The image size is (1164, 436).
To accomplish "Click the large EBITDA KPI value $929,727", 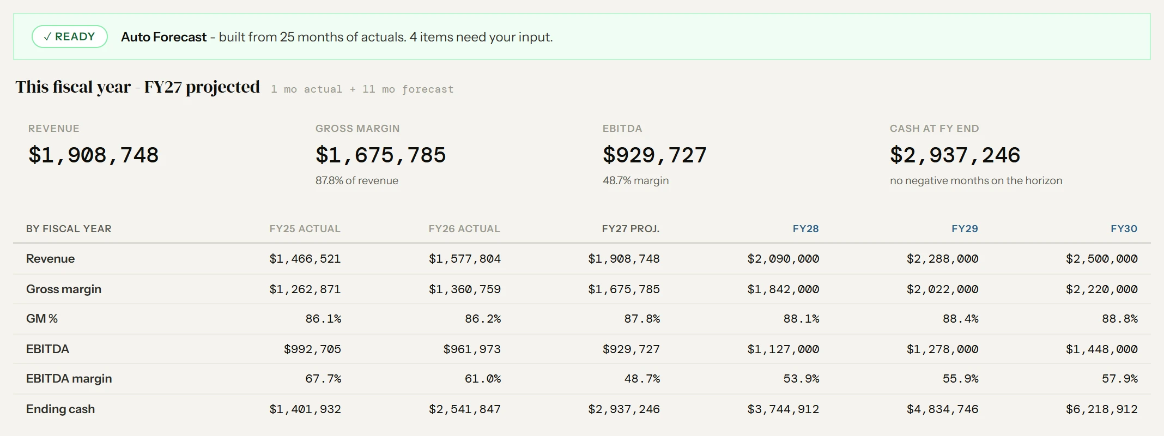I will 654,155.
